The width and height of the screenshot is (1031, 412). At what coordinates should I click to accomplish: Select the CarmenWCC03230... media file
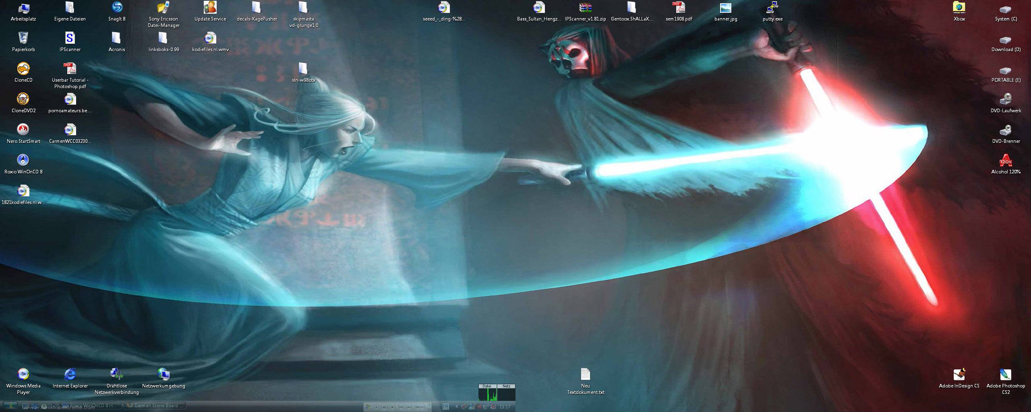click(70, 134)
